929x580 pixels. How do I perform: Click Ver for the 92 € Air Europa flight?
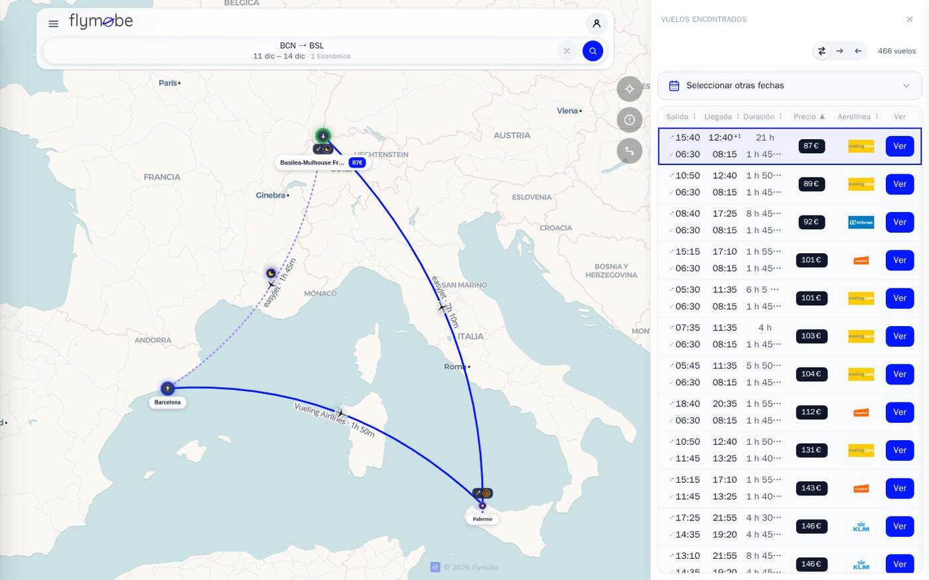(x=900, y=222)
